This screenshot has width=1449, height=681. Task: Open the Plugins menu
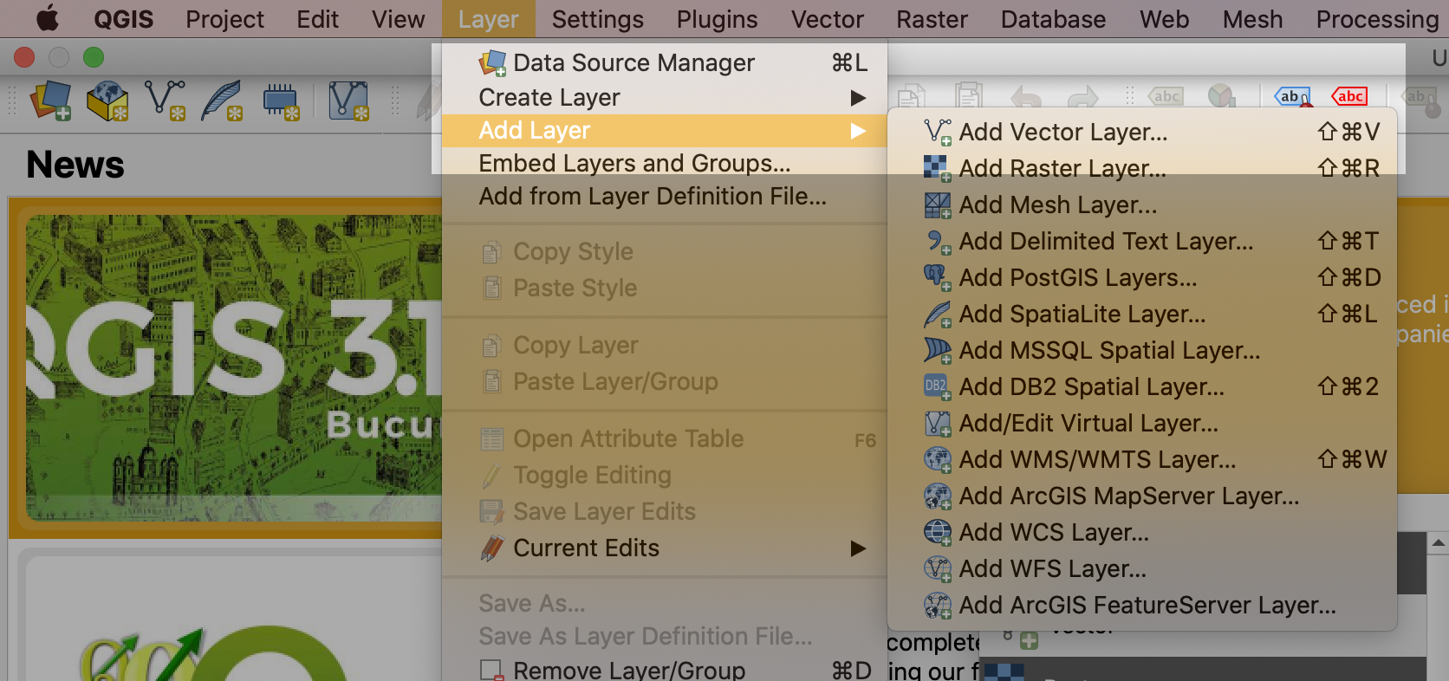click(x=718, y=19)
